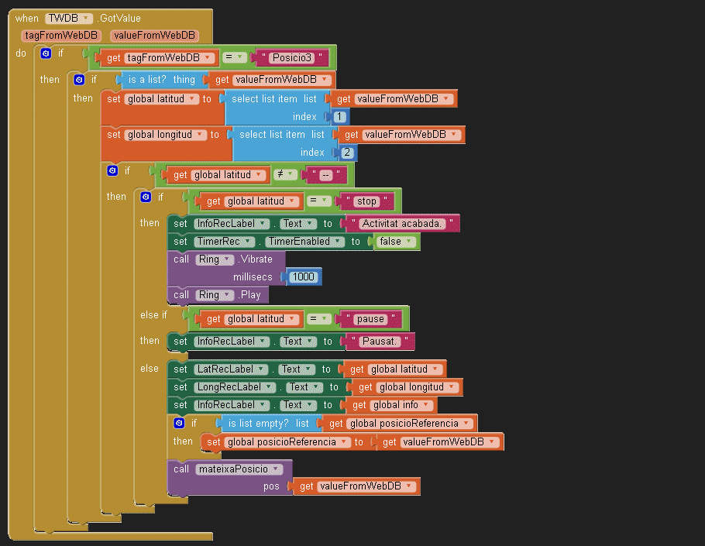Image resolution: width=705 pixels, height=546 pixels.
Task: Click the 'Pausat.' text string block
Action: [380, 342]
